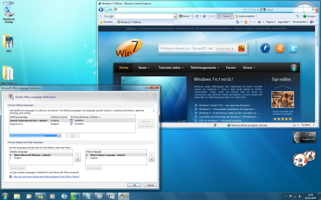Click the volume icon in system tray
The height and width of the screenshot is (200, 321).
(300, 196)
